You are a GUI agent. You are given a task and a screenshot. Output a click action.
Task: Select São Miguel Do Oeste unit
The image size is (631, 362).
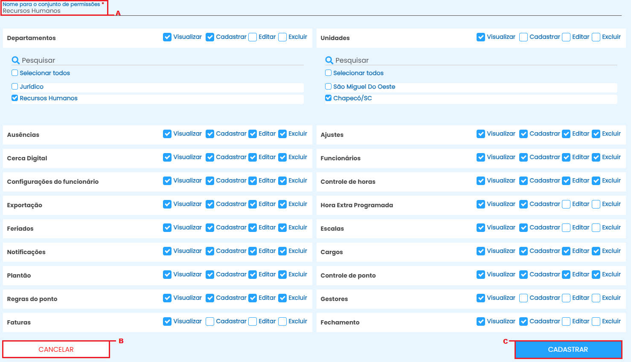[329, 87]
